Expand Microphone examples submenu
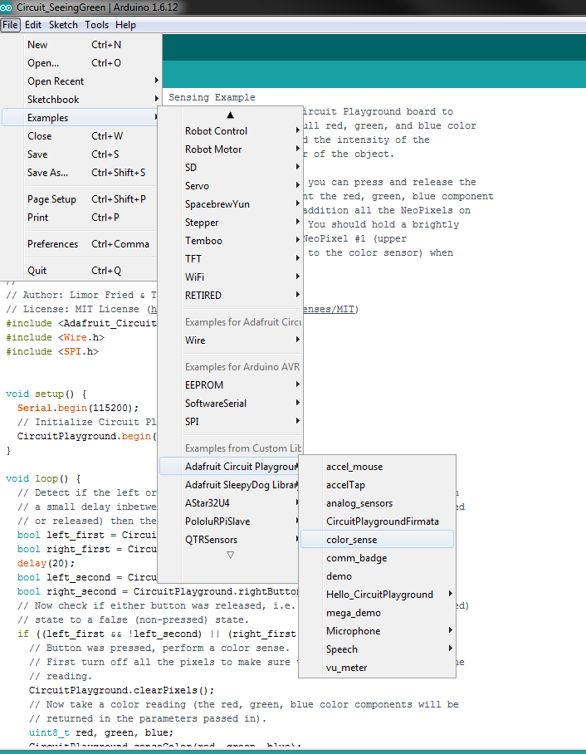The image size is (586, 754). pos(377,631)
